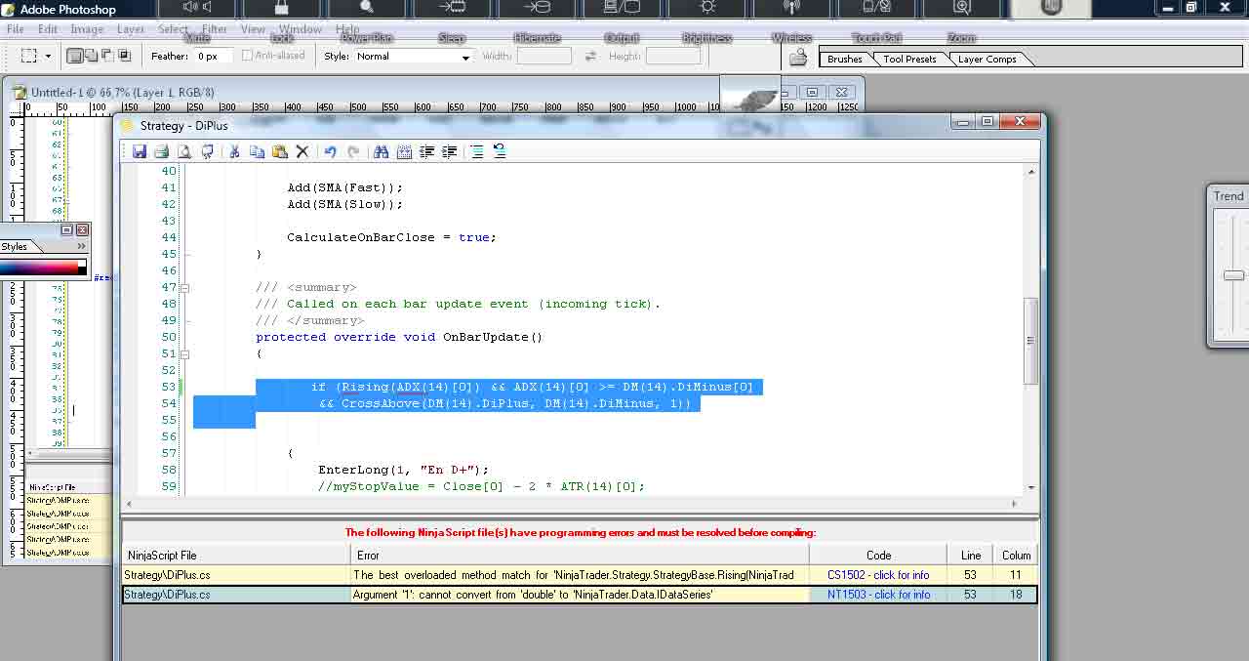Switch to the Brushes tab

844,60
